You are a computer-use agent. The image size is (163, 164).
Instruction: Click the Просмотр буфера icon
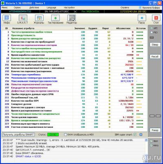[140, 8]
